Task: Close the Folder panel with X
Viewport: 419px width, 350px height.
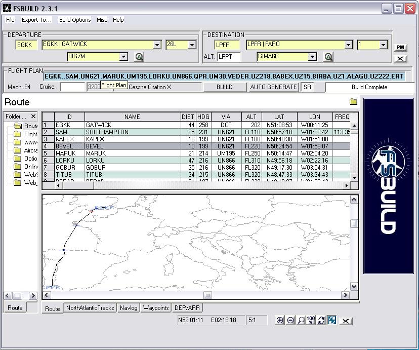Action: tap(33, 116)
